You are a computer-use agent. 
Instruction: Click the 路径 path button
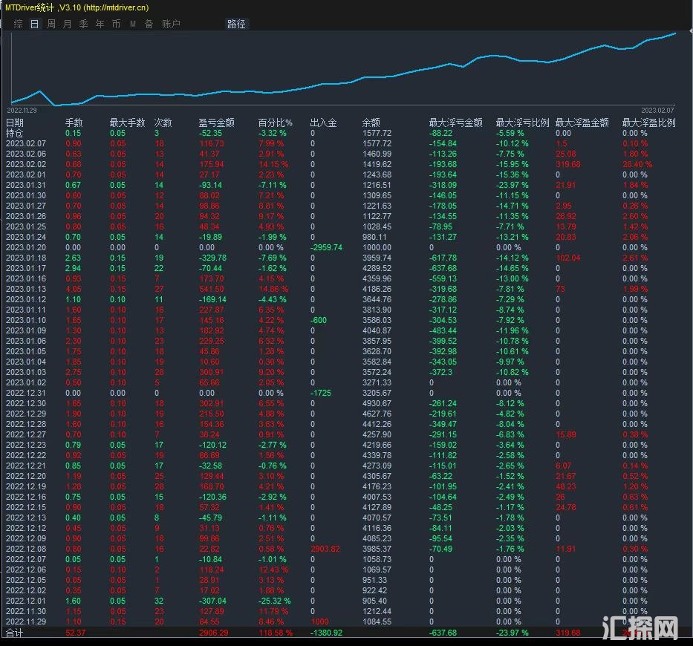point(236,24)
